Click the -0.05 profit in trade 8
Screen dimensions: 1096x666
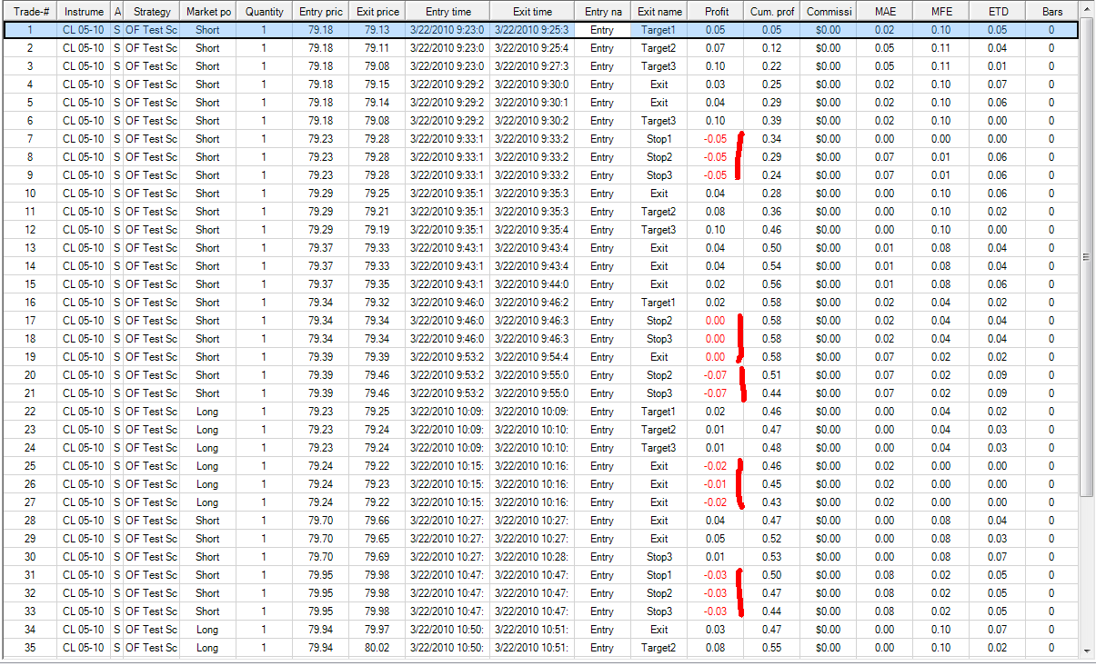coord(716,157)
